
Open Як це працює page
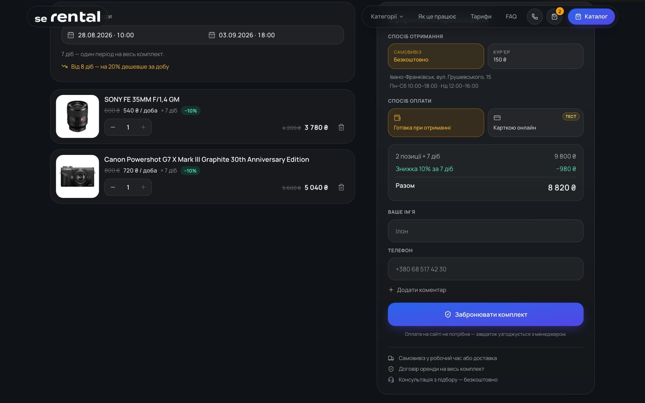437,16
